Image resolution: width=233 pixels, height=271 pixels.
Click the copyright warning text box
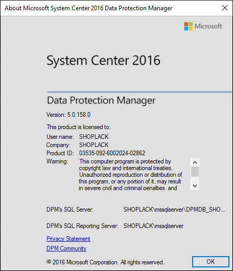(131, 174)
